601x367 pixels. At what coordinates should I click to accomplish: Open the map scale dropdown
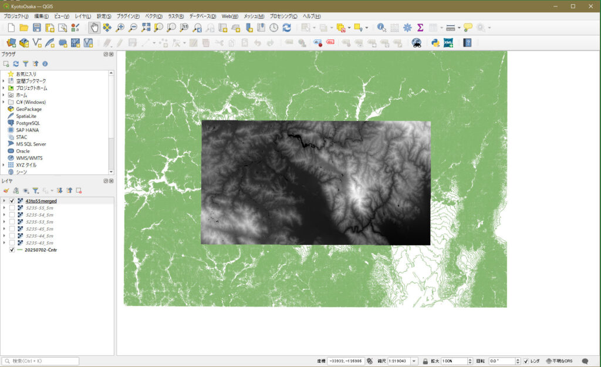(x=414, y=361)
